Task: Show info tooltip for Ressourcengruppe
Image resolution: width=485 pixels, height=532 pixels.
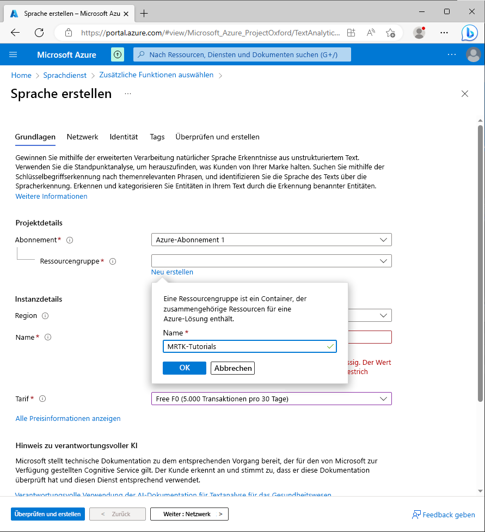Action: pos(113,261)
